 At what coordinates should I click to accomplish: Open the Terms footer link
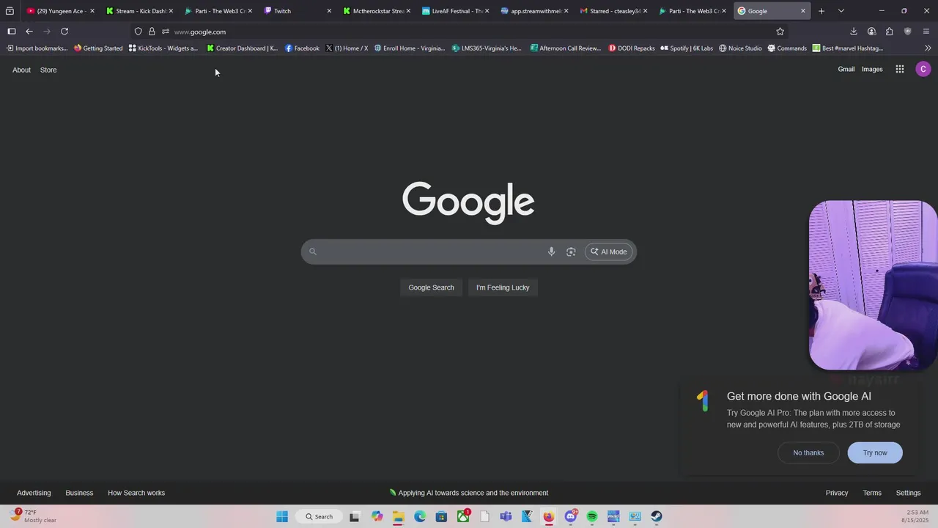(872, 493)
